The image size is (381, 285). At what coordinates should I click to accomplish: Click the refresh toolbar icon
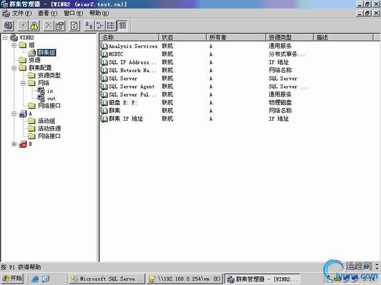74,26
